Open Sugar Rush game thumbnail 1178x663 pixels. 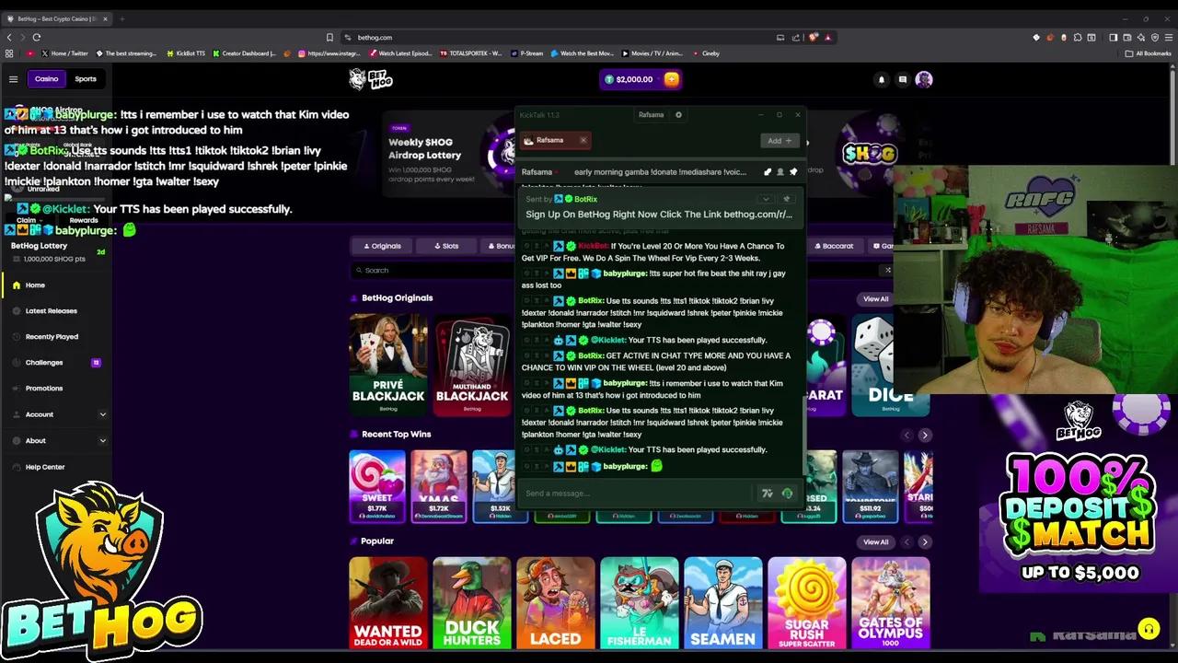[x=807, y=603]
